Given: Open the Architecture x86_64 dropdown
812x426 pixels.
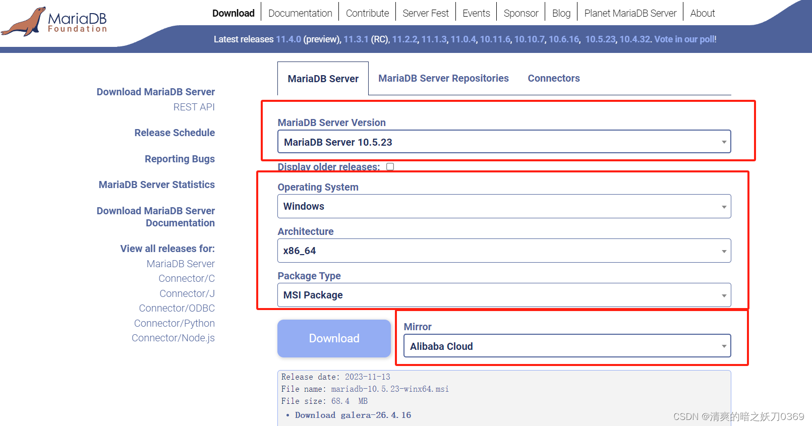Looking at the screenshot, I should click(x=504, y=251).
